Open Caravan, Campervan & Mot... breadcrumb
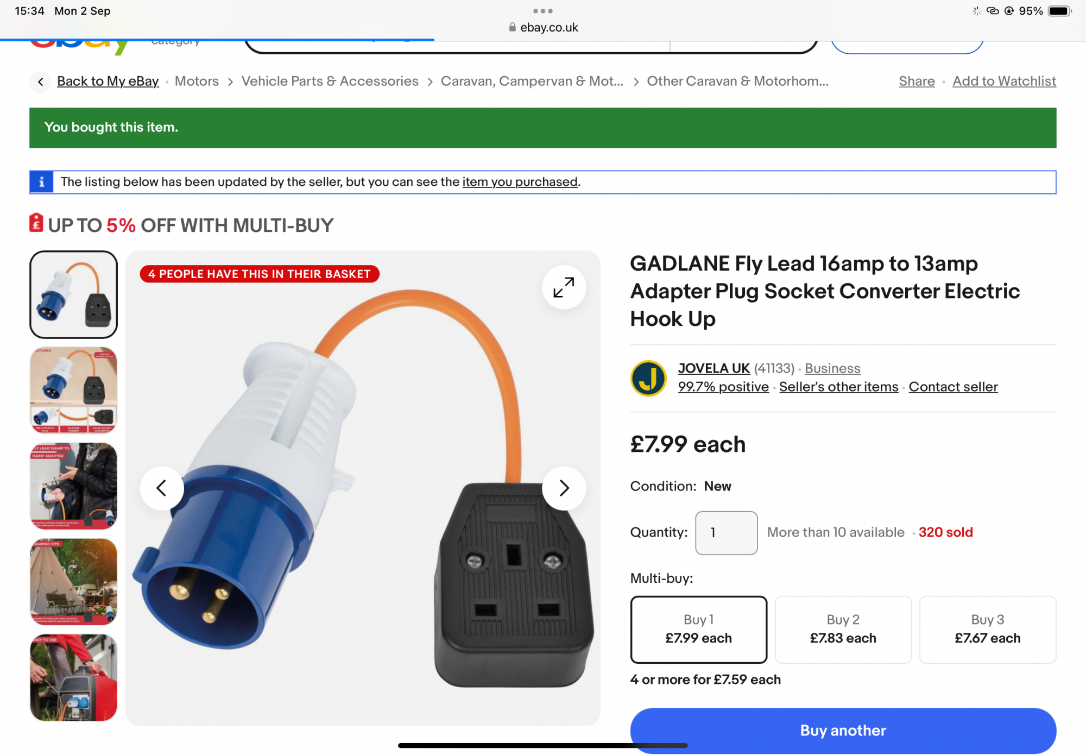This screenshot has height=755, width=1086. pos(532,81)
